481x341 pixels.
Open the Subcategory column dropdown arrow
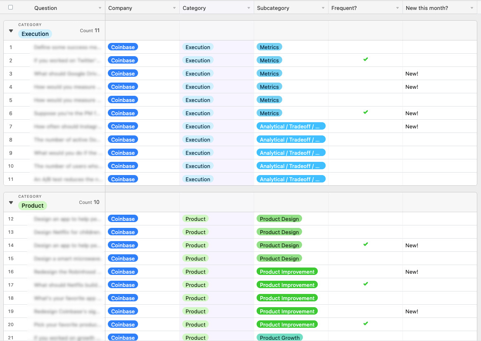pyautogui.click(x=323, y=8)
